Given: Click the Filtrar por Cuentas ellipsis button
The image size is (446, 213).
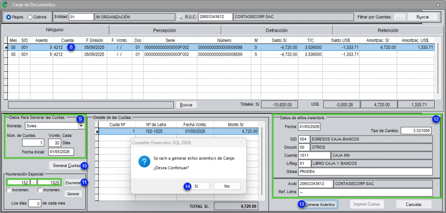Looking at the screenshot, I should click(400, 17).
